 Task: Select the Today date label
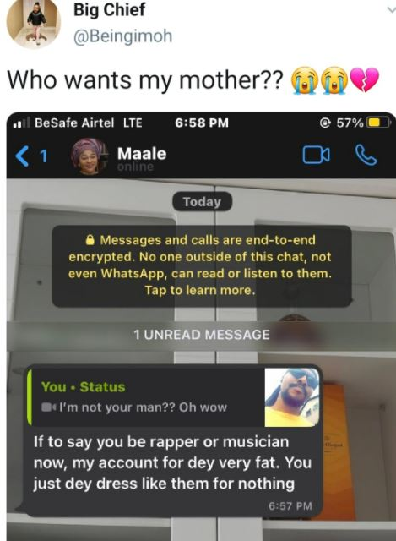(203, 201)
